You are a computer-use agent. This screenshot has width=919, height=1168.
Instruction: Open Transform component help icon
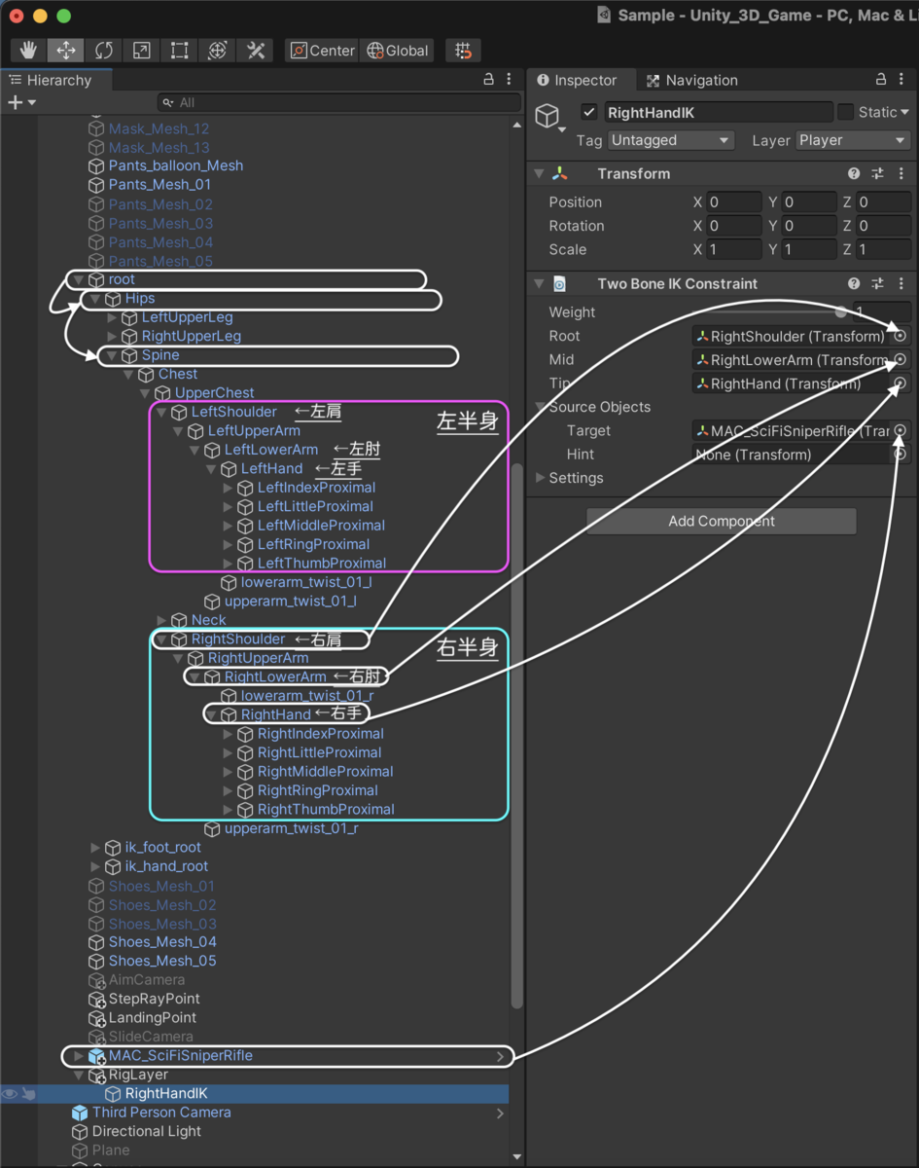pyautogui.click(x=854, y=173)
